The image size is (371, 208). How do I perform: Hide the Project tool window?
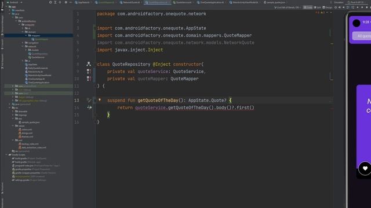pyautogui.click(x=71, y=2)
